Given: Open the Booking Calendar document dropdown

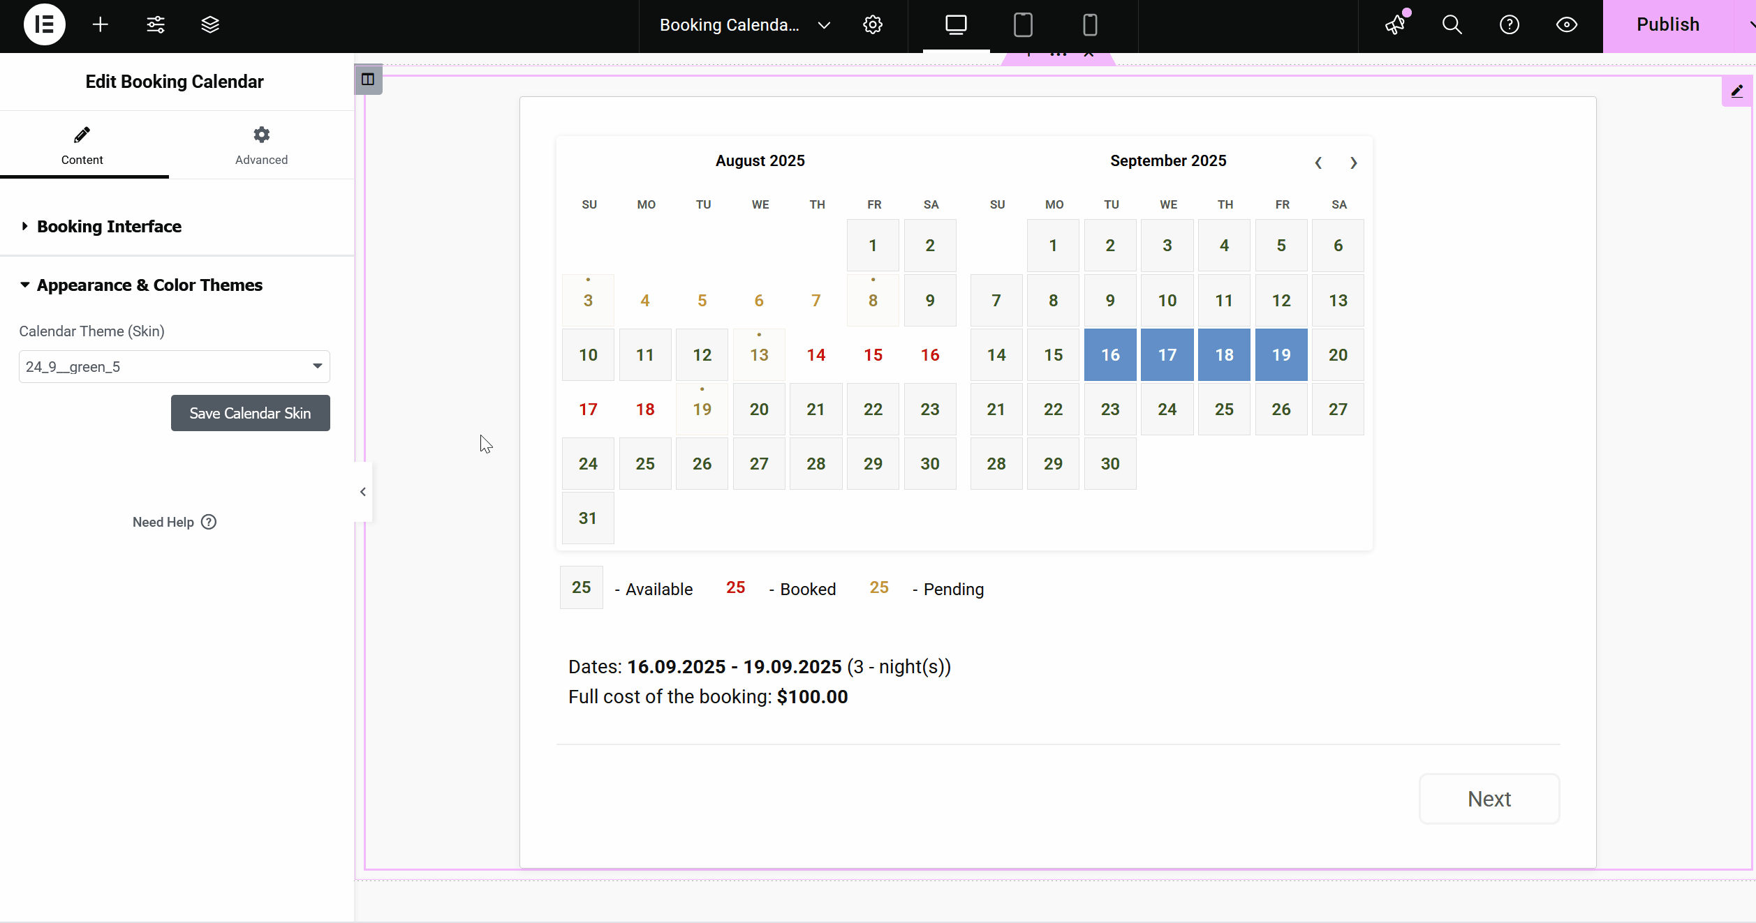Looking at the screenshot, I should point(824,25).
